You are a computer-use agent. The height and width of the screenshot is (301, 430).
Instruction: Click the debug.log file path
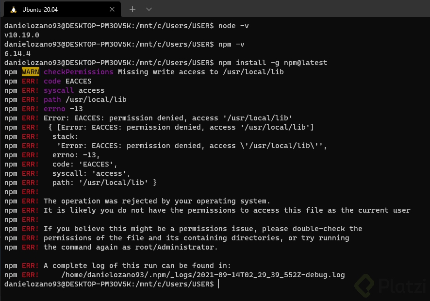point(203,275)
